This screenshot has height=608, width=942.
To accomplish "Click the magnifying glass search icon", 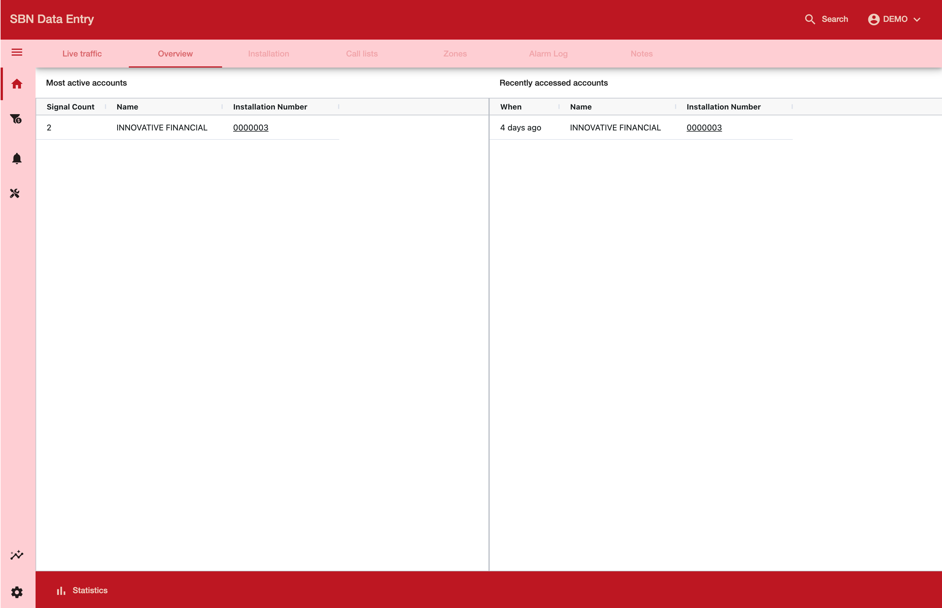I will (x=810, y=19).
